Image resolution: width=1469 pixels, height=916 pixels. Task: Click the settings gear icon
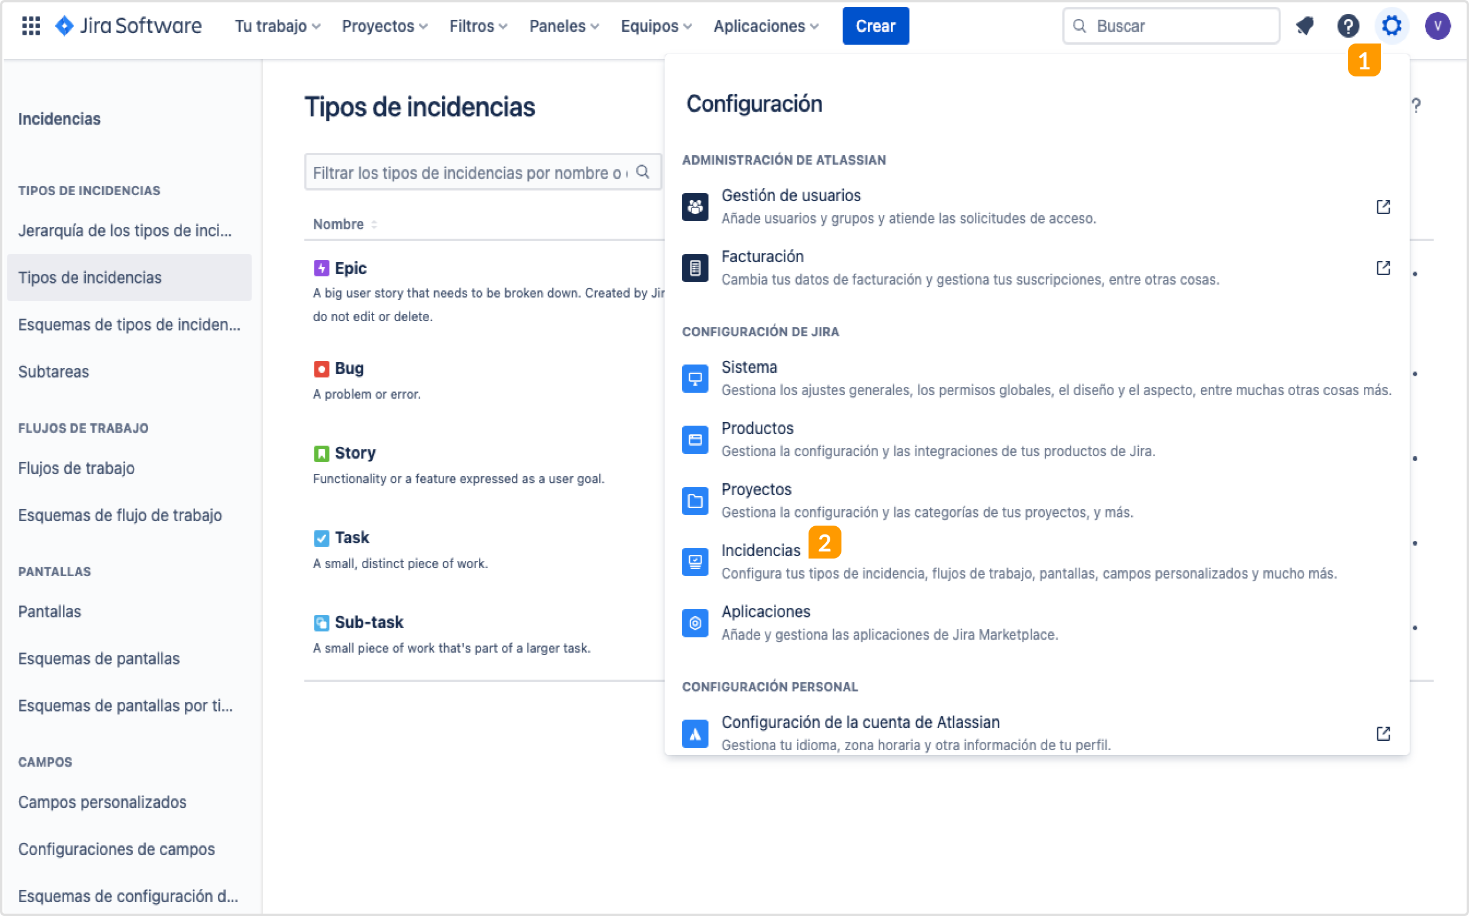(1391, 25)
